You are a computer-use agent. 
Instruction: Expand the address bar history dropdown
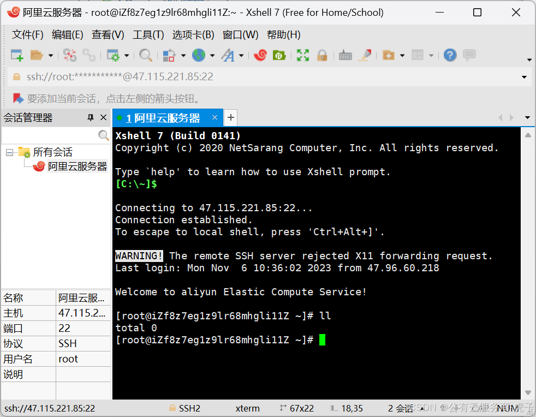524,77
